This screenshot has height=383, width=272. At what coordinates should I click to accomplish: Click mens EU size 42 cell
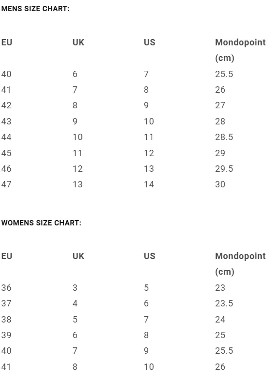click(x=6, y=105)
